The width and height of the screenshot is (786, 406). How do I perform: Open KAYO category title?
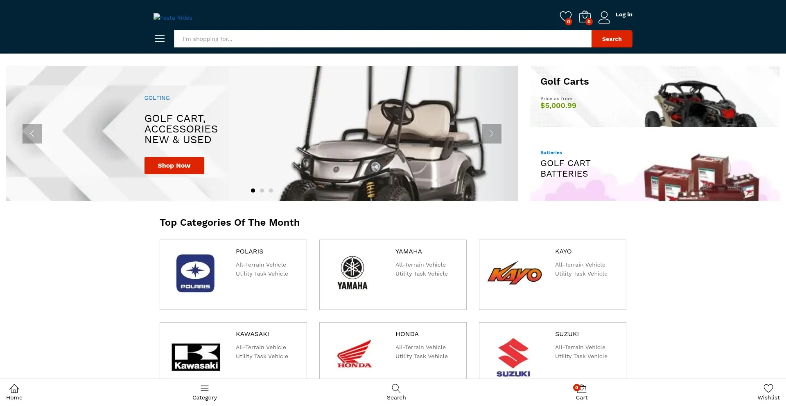click(563, 251)
